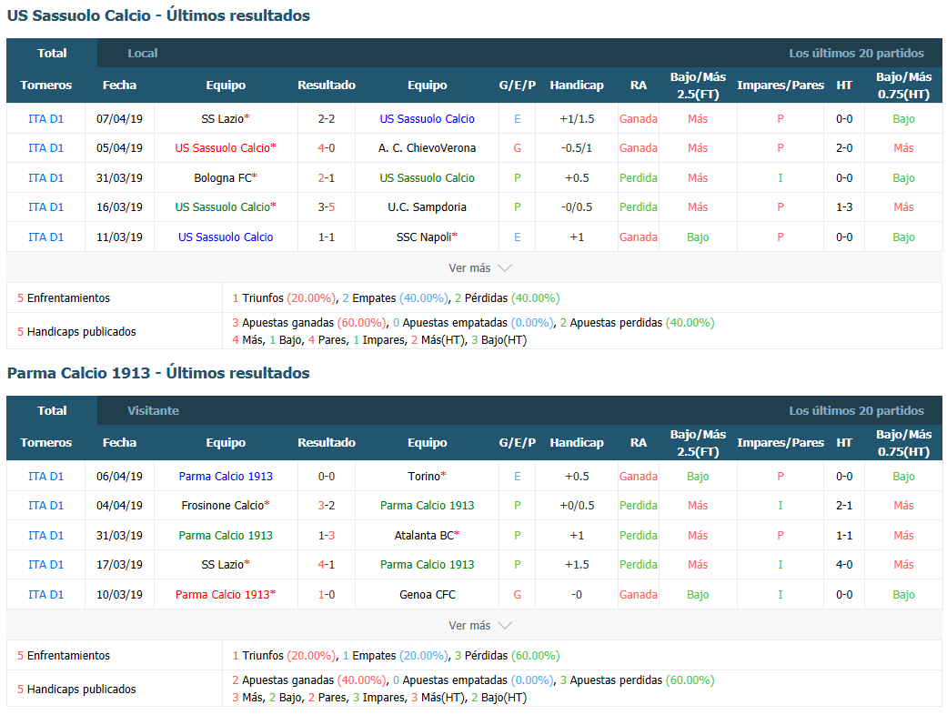
Task: Click heading Parma Calcio 1913 - Últimos resultados
Action: pos(158,373)
